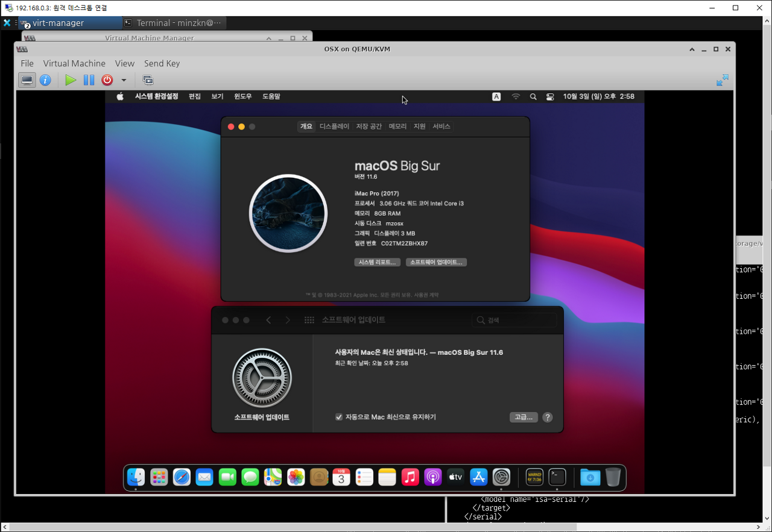This screenshot has height=532, width=772.
Task: Open virt-manager View menu
Action: tap(125, 63)
